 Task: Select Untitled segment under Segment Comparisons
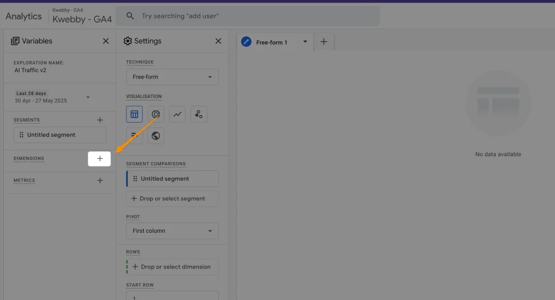click(172, 179)
